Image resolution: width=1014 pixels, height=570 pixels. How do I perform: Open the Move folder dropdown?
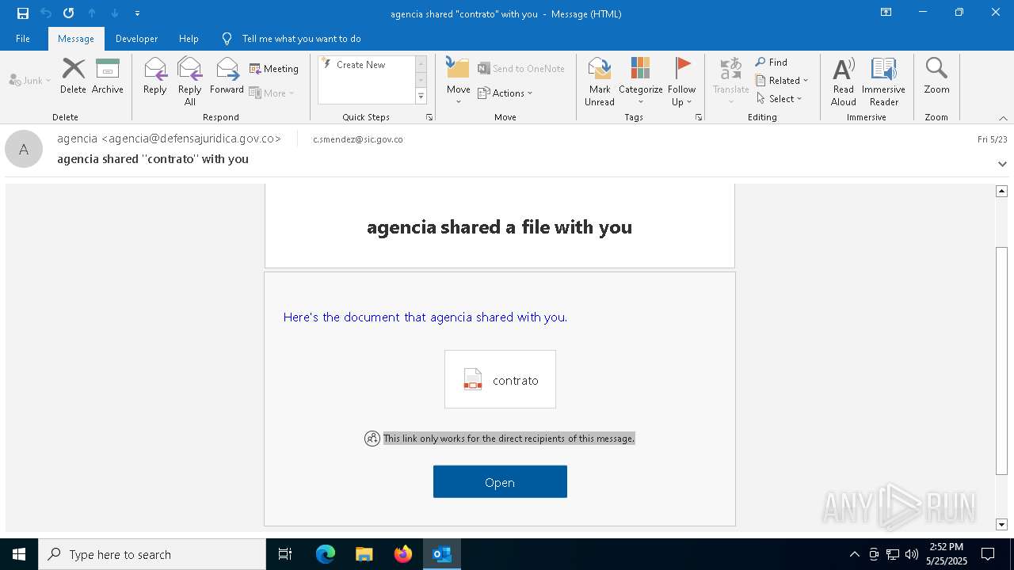[458, 82]
